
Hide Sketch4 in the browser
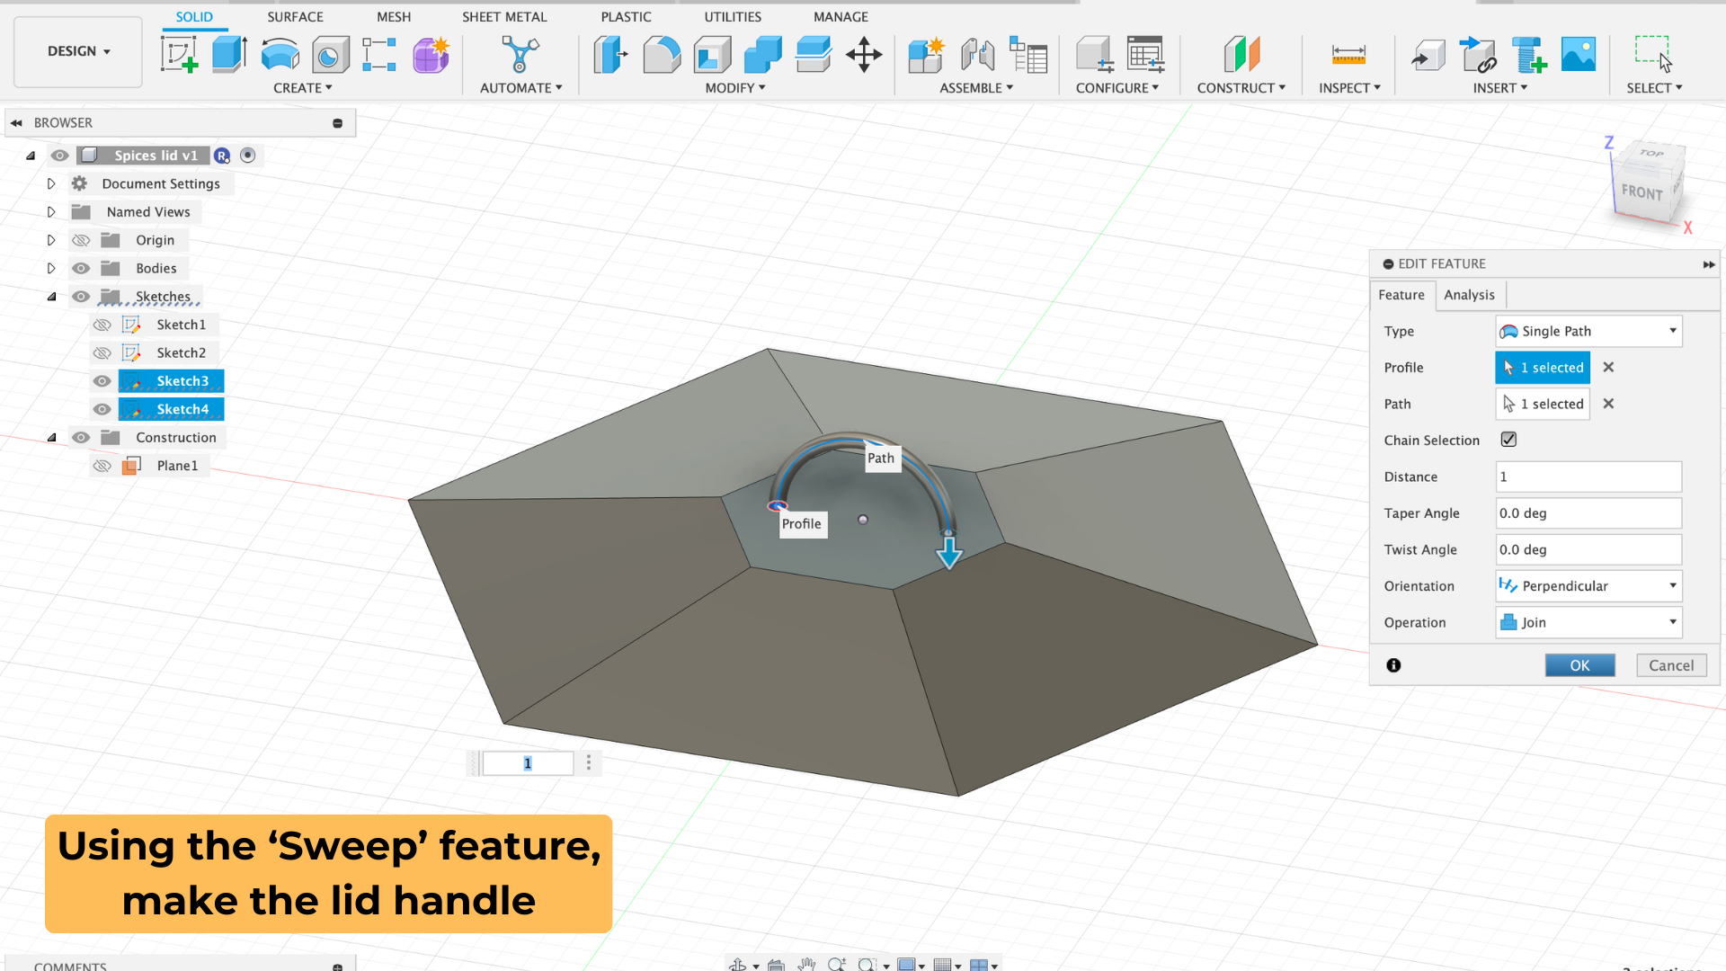tap(102, 409)
